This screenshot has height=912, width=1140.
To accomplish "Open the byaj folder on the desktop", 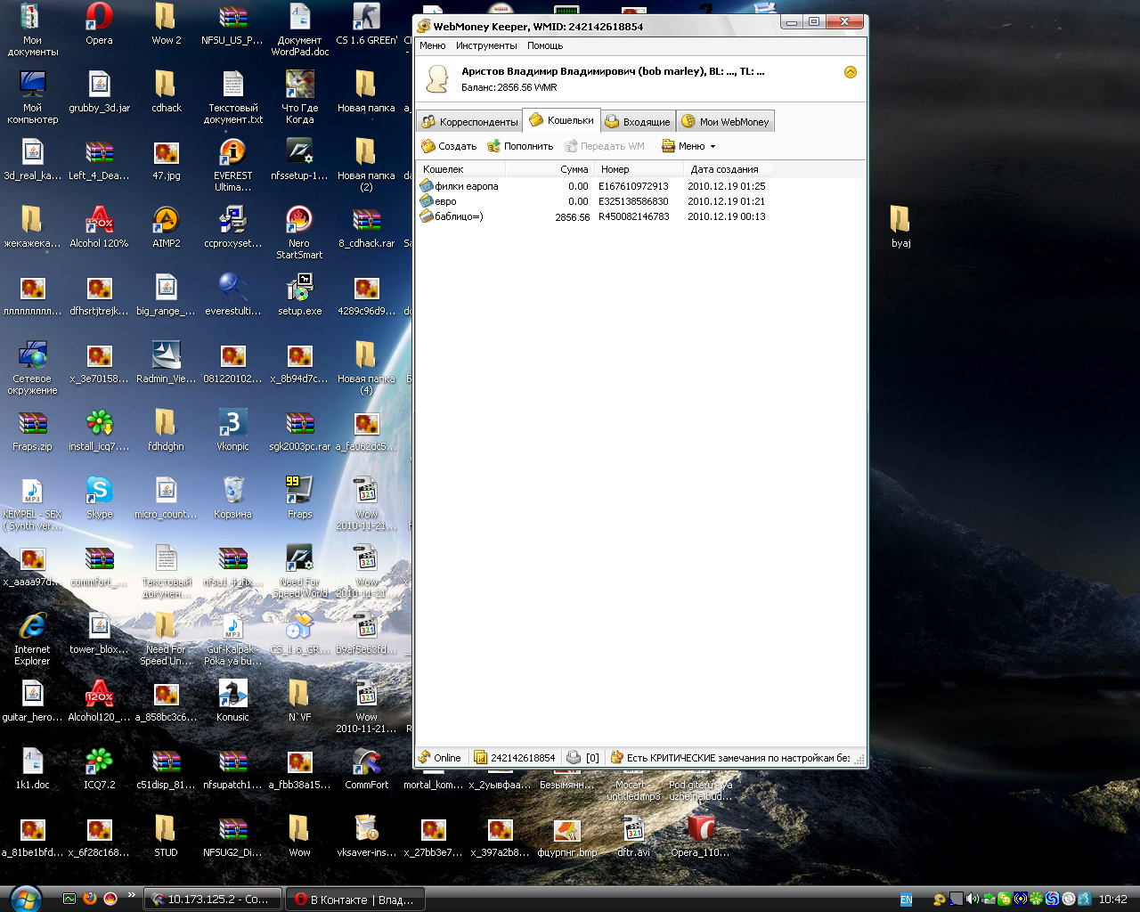I will tap(900, 228).
